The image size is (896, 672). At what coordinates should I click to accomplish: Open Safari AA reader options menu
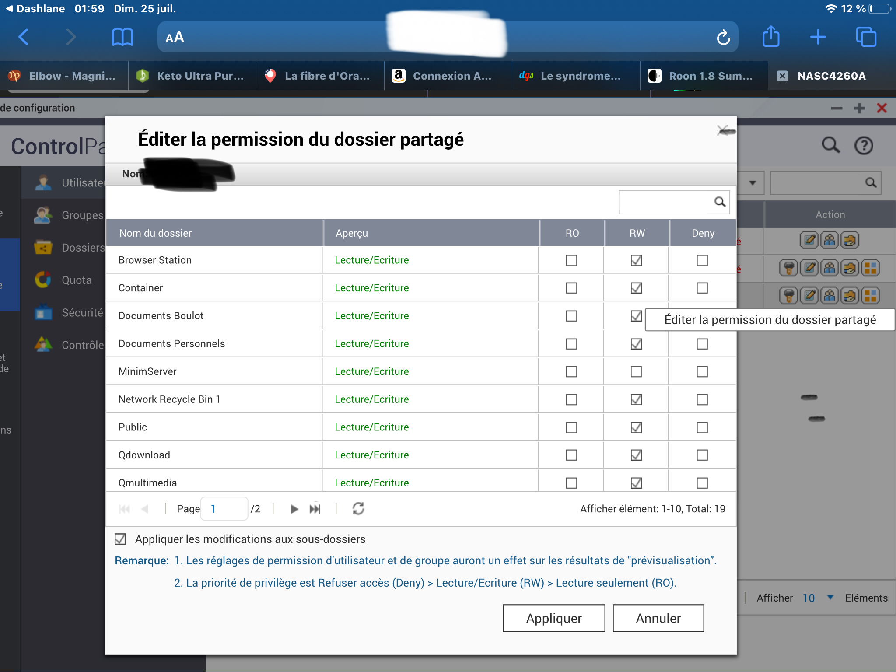tap(175, 38)
